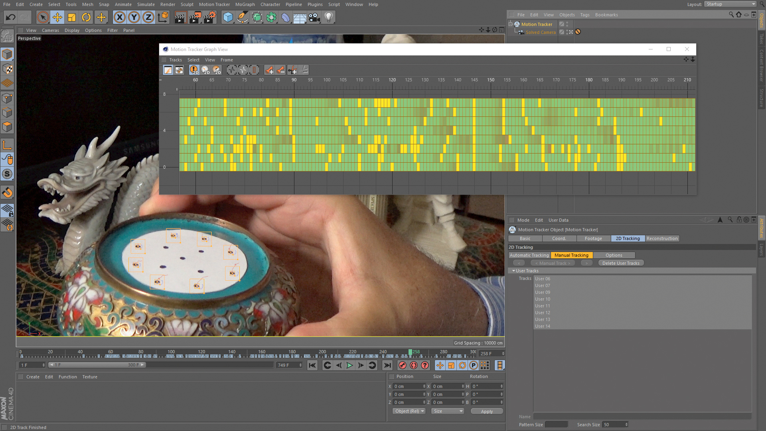766x431 pixels.
Task: Click 749 F end-frame stepper arrows
Action: pyautogui.click(x=300, y=365)
